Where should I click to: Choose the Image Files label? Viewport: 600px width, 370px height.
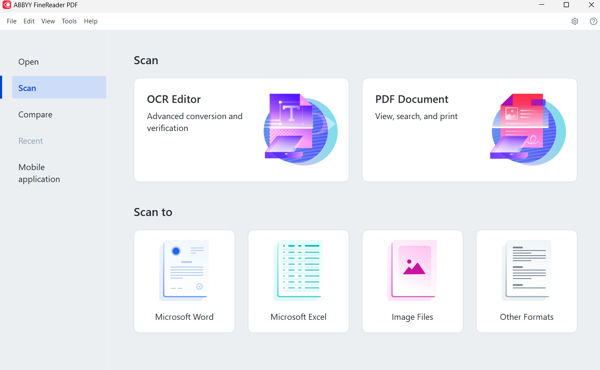pos(412,317)
